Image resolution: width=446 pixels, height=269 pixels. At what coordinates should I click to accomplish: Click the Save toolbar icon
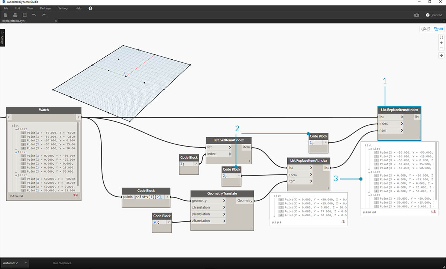25,15
